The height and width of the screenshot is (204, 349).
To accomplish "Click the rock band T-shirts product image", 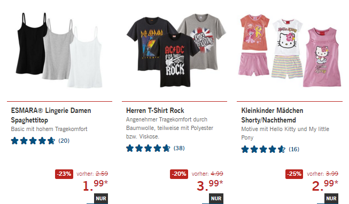I will click(x=176, y=51).
